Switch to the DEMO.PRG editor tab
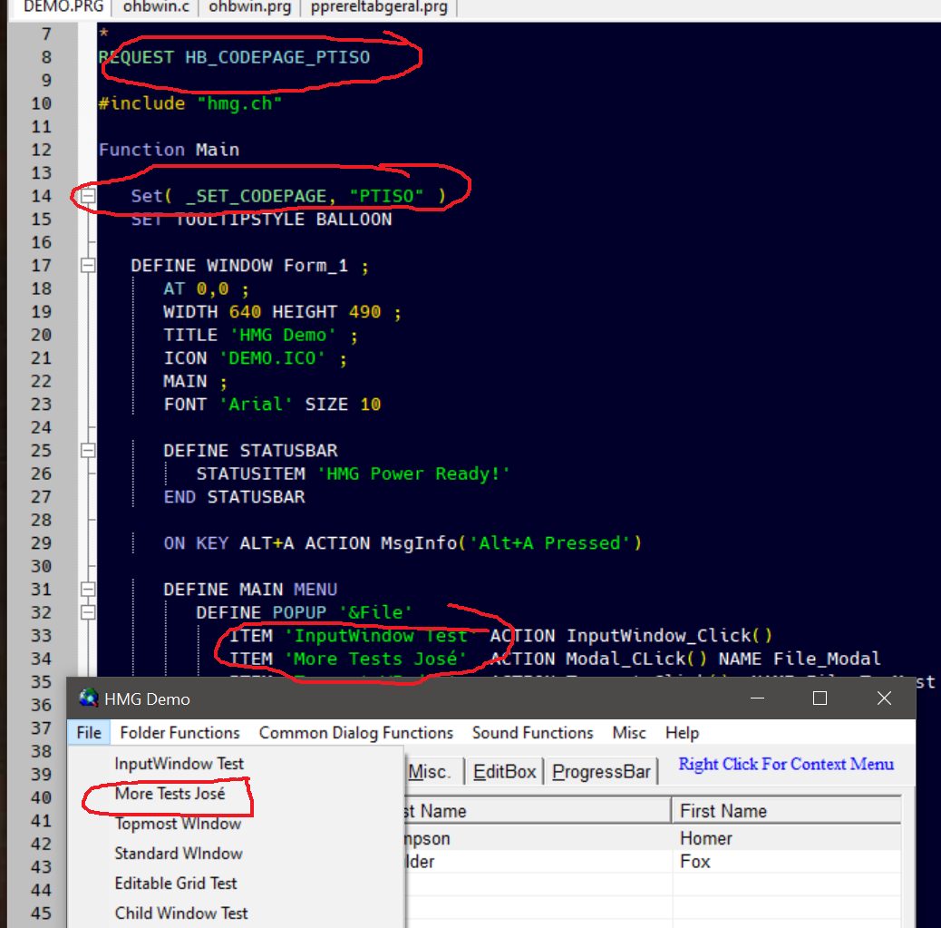Screen dimensions: 941x928 coord(62,7)
